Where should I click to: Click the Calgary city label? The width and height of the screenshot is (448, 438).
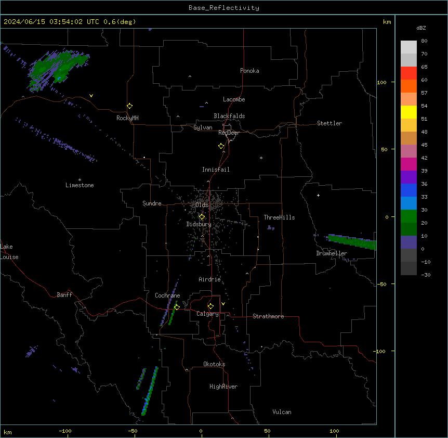click(x=208, y=314)
